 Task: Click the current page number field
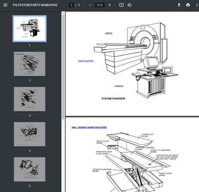coord(72,5)
